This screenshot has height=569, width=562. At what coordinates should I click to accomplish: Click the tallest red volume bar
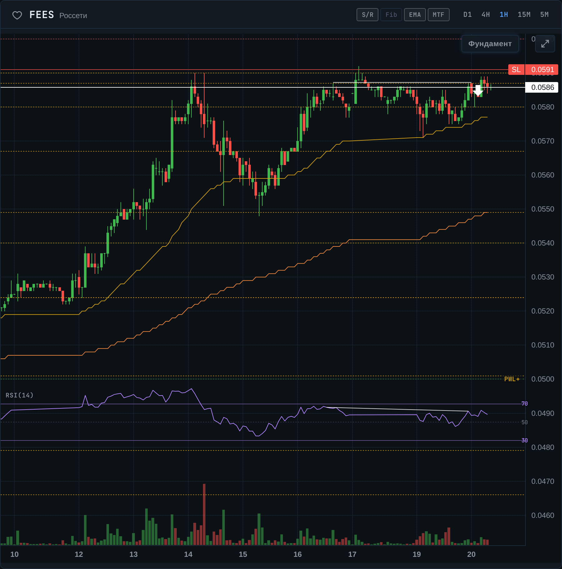pyautogui.click(x=204, y=514)
